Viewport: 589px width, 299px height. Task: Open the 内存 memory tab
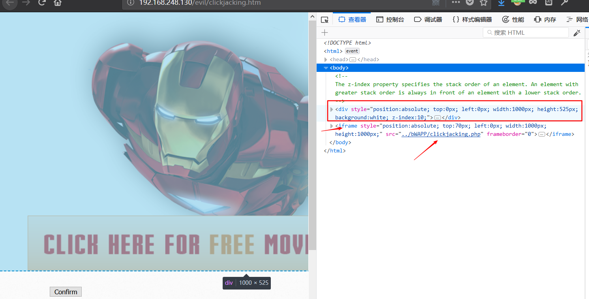(545, 20)
